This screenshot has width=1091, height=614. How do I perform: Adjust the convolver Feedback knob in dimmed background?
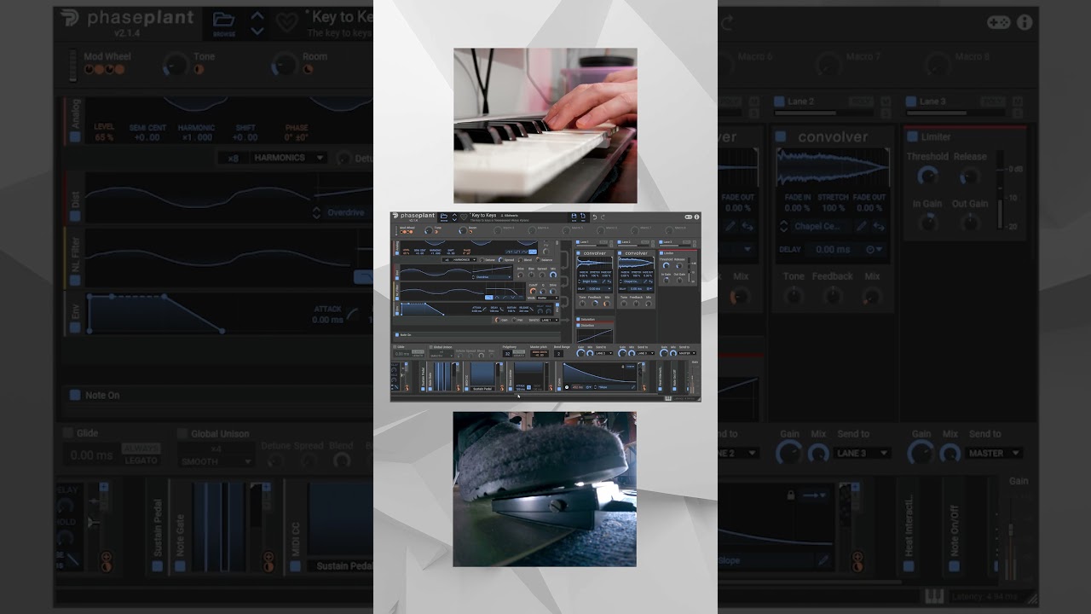pyautogui.click(x=833, y=296)
